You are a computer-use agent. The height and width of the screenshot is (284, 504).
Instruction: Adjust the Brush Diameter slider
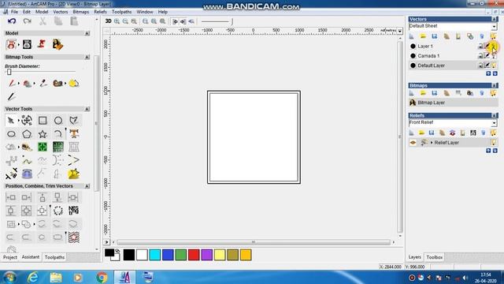pyautogui.click(x=9, y=72)
